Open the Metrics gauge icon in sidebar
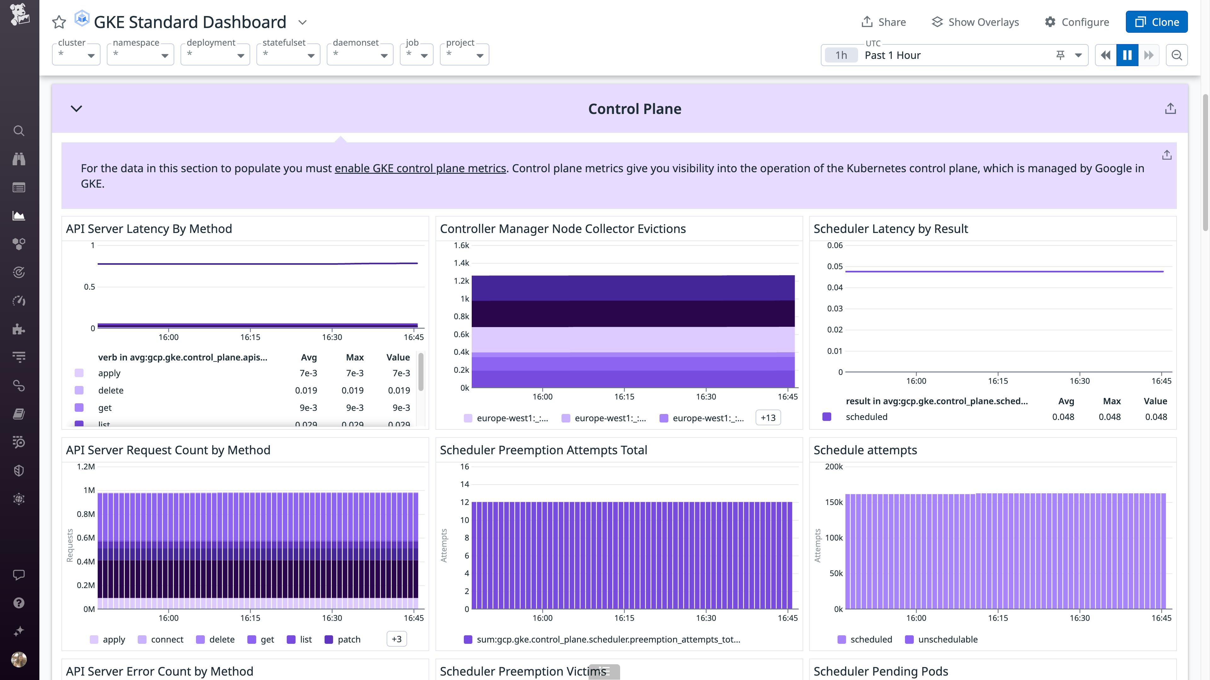This screenshot has width=1210, height=680. pyautogui.click(x=19, y=301)
